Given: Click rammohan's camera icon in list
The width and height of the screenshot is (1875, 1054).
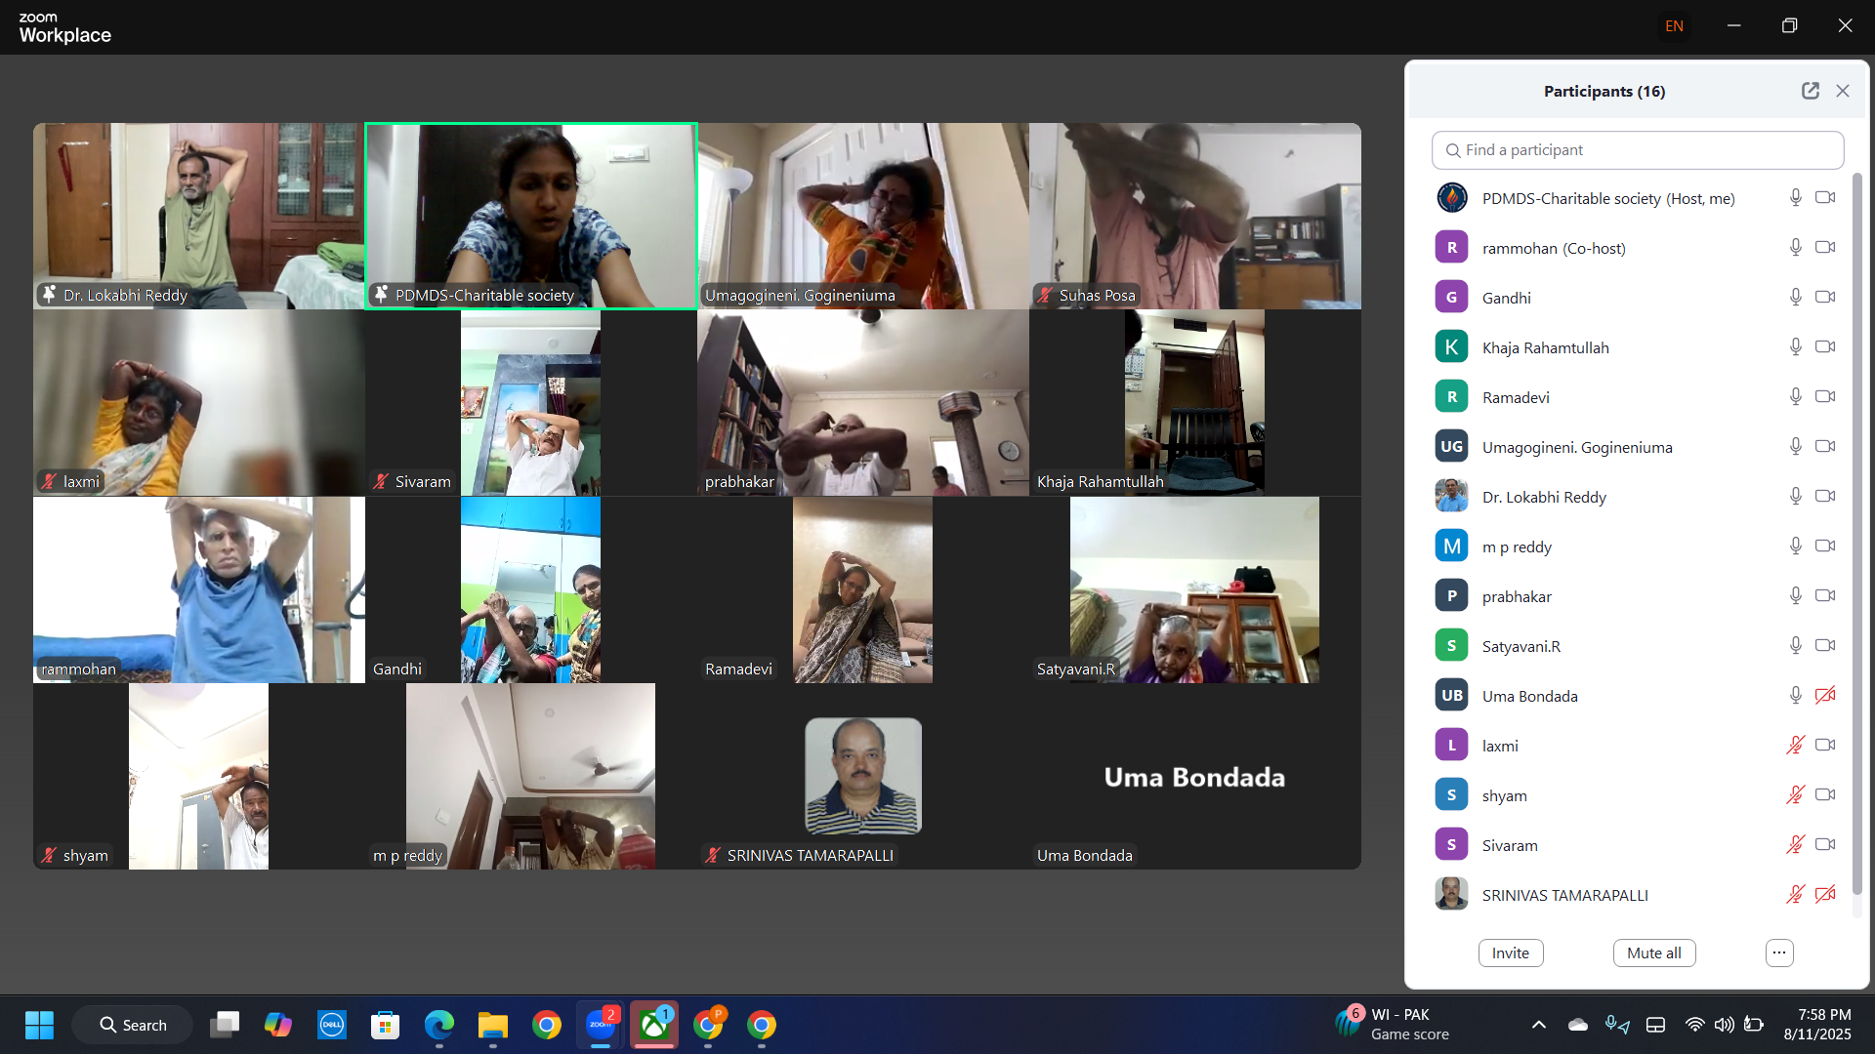Looking at the screenshot, I should tap(1825, 248).
